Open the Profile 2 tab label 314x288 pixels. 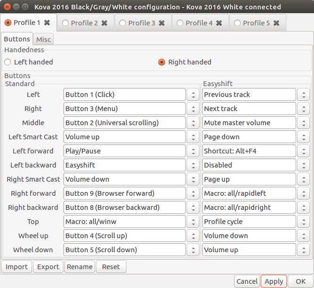pos(84,23)
